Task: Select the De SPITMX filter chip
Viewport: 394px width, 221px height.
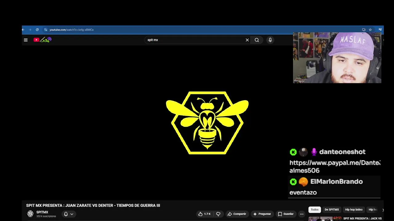Action: 332,210
